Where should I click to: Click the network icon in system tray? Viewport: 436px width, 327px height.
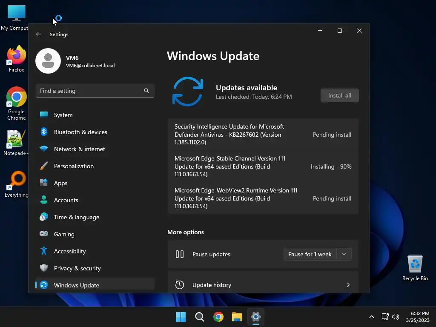(385, 317)
